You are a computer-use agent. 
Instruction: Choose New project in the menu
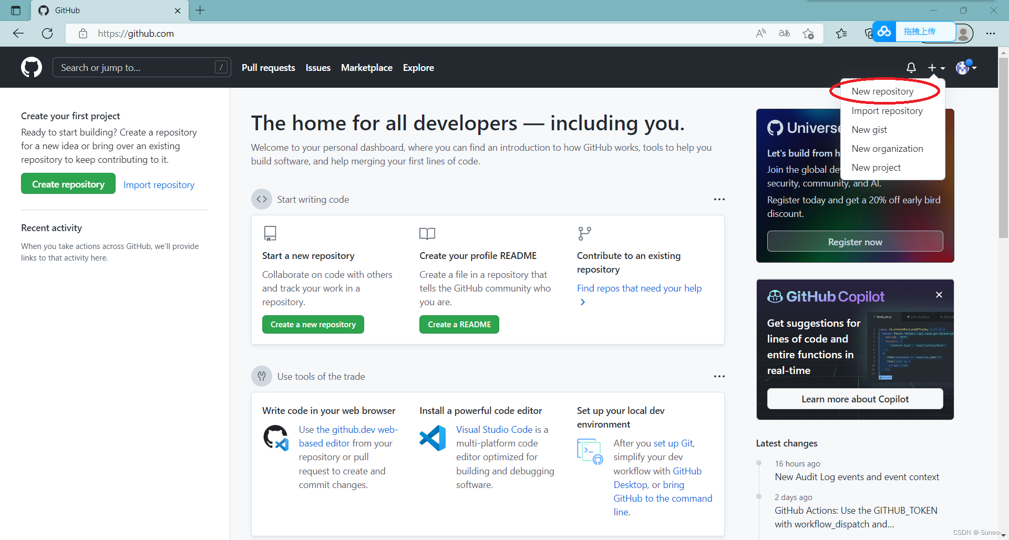coord(876,168)
